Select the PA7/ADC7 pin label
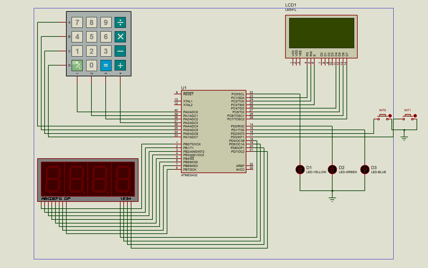 coord(191,137)
